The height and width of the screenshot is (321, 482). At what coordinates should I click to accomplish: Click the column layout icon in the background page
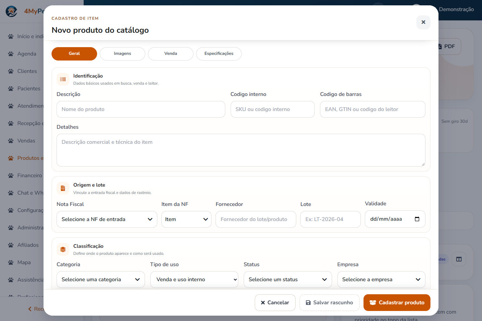tap(459, 259)
